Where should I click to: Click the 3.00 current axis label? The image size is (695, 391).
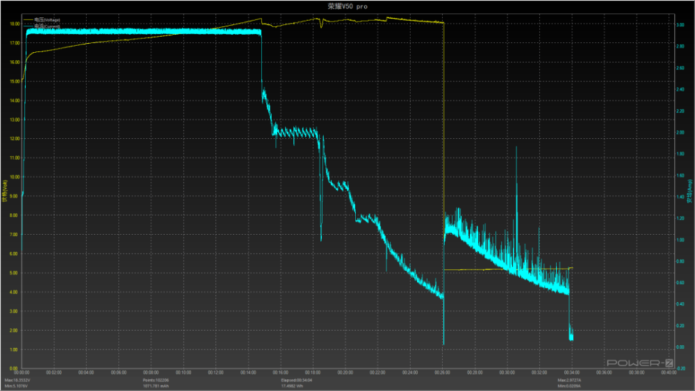coord(680,25)
